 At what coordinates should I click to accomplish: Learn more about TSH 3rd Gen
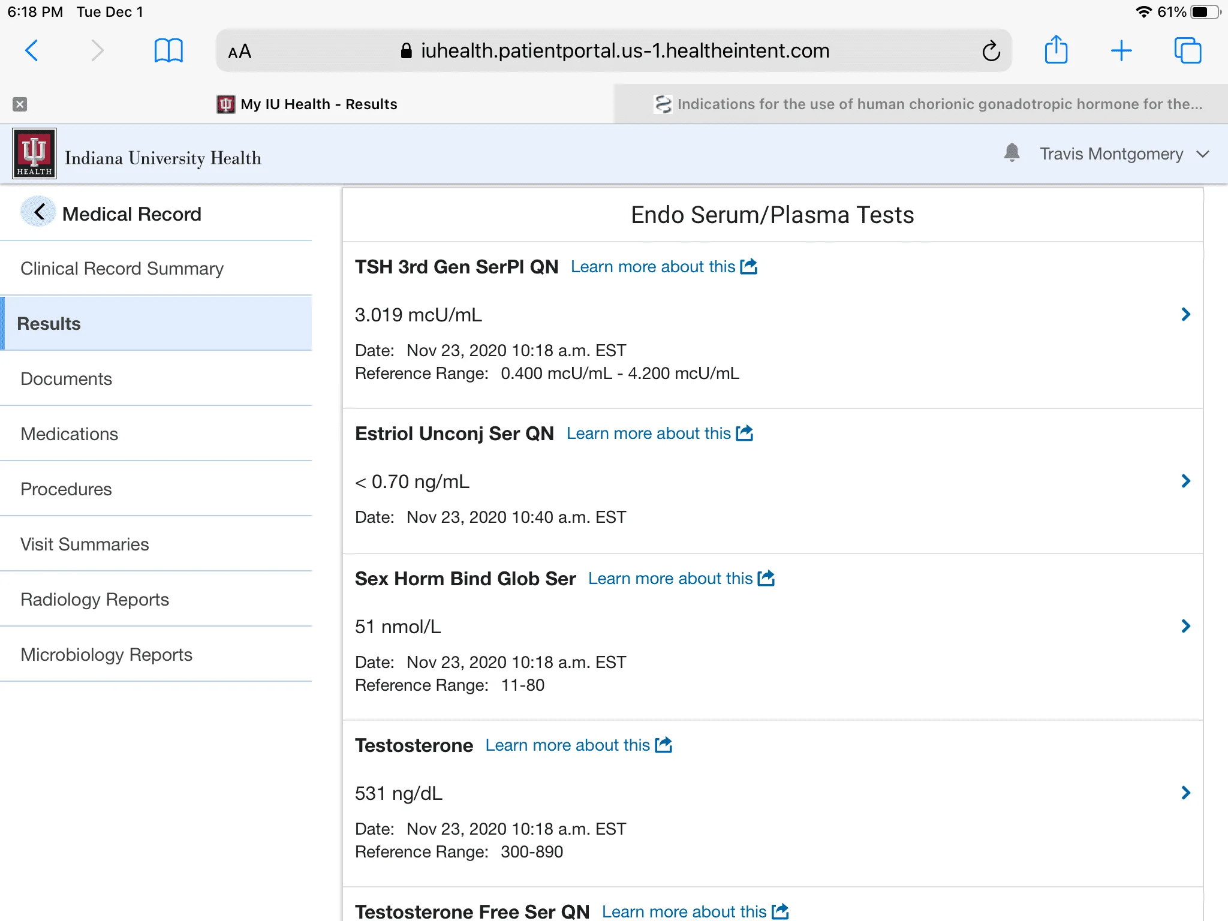coord(664,266)
